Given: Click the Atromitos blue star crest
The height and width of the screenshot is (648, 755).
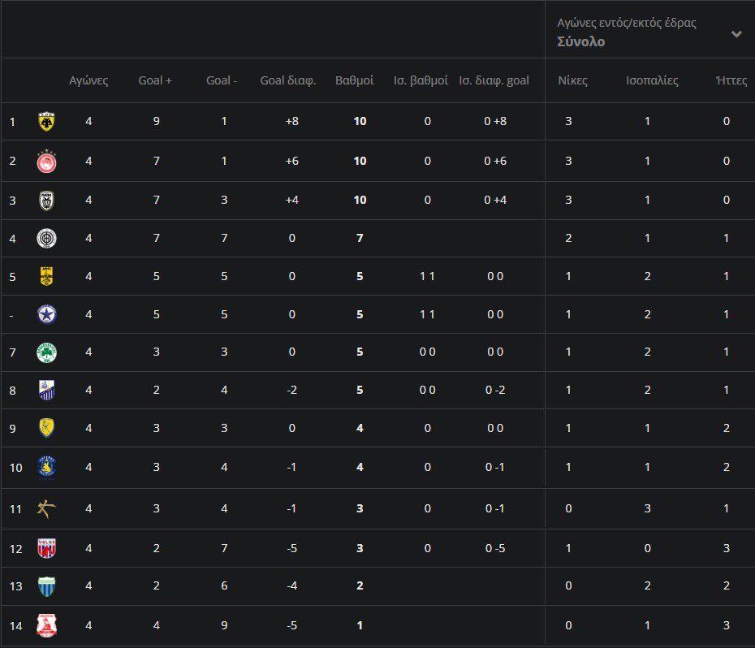Looking at the screenshot, I should pyautogui.click(x=46, y=314).
